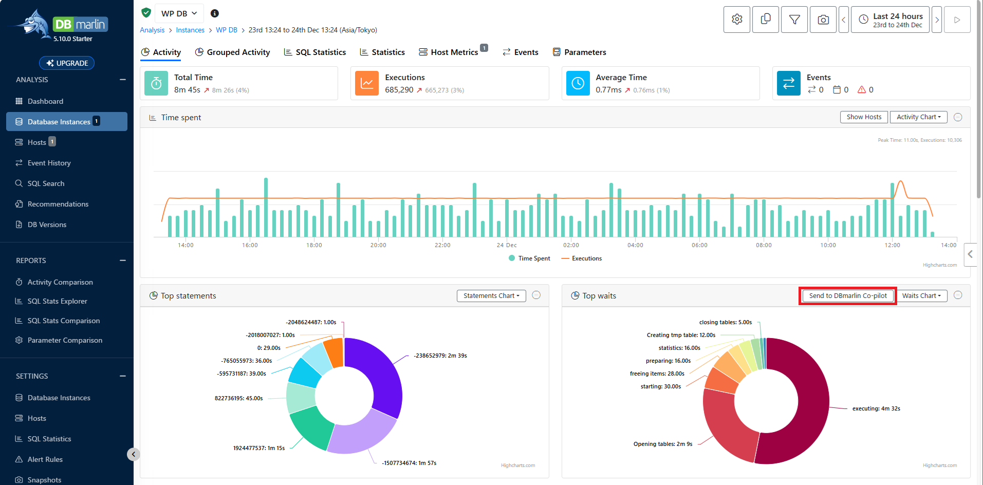Go to next time period arrow

pyautogui.click(x=937, y=20)
